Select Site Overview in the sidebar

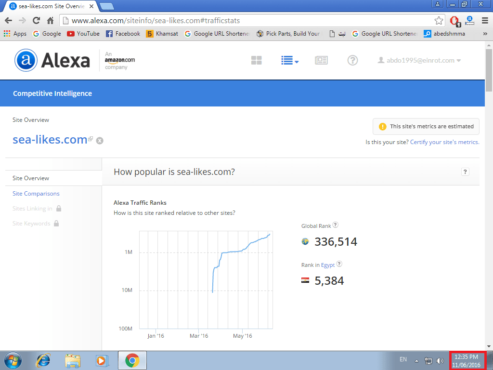click(31, 178)
